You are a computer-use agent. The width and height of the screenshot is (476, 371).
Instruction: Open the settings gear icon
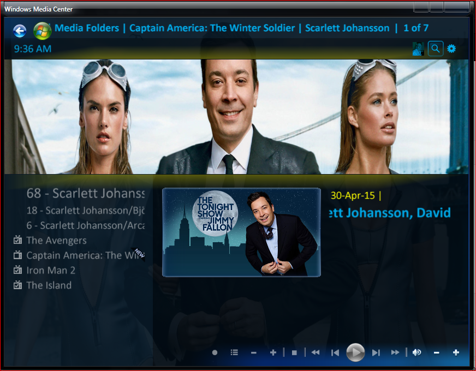451,49
